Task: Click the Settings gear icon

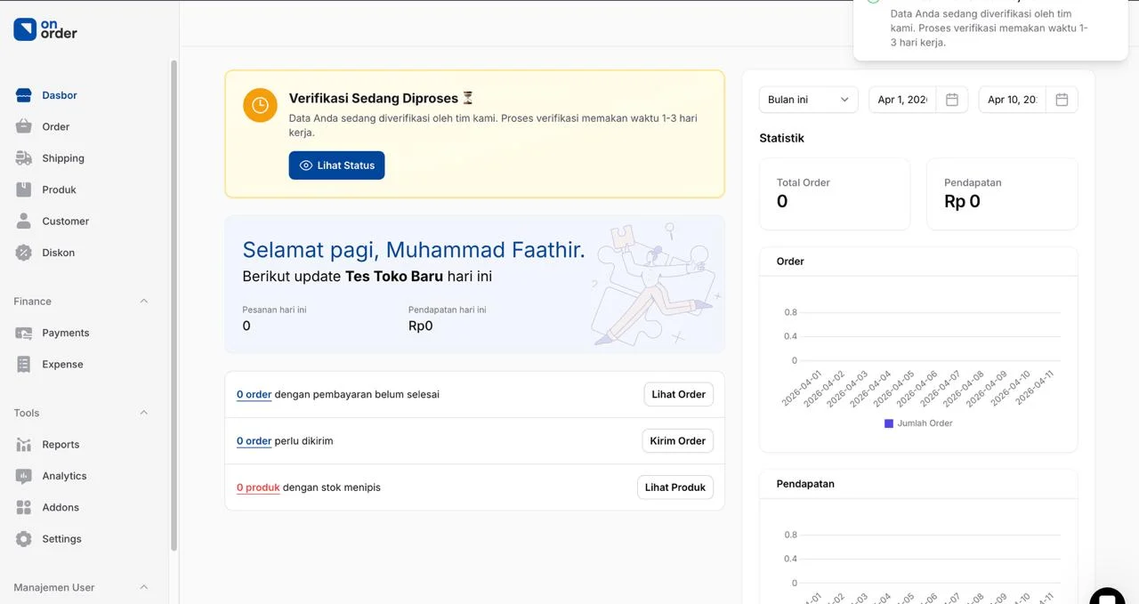Action: pos(24,539)
